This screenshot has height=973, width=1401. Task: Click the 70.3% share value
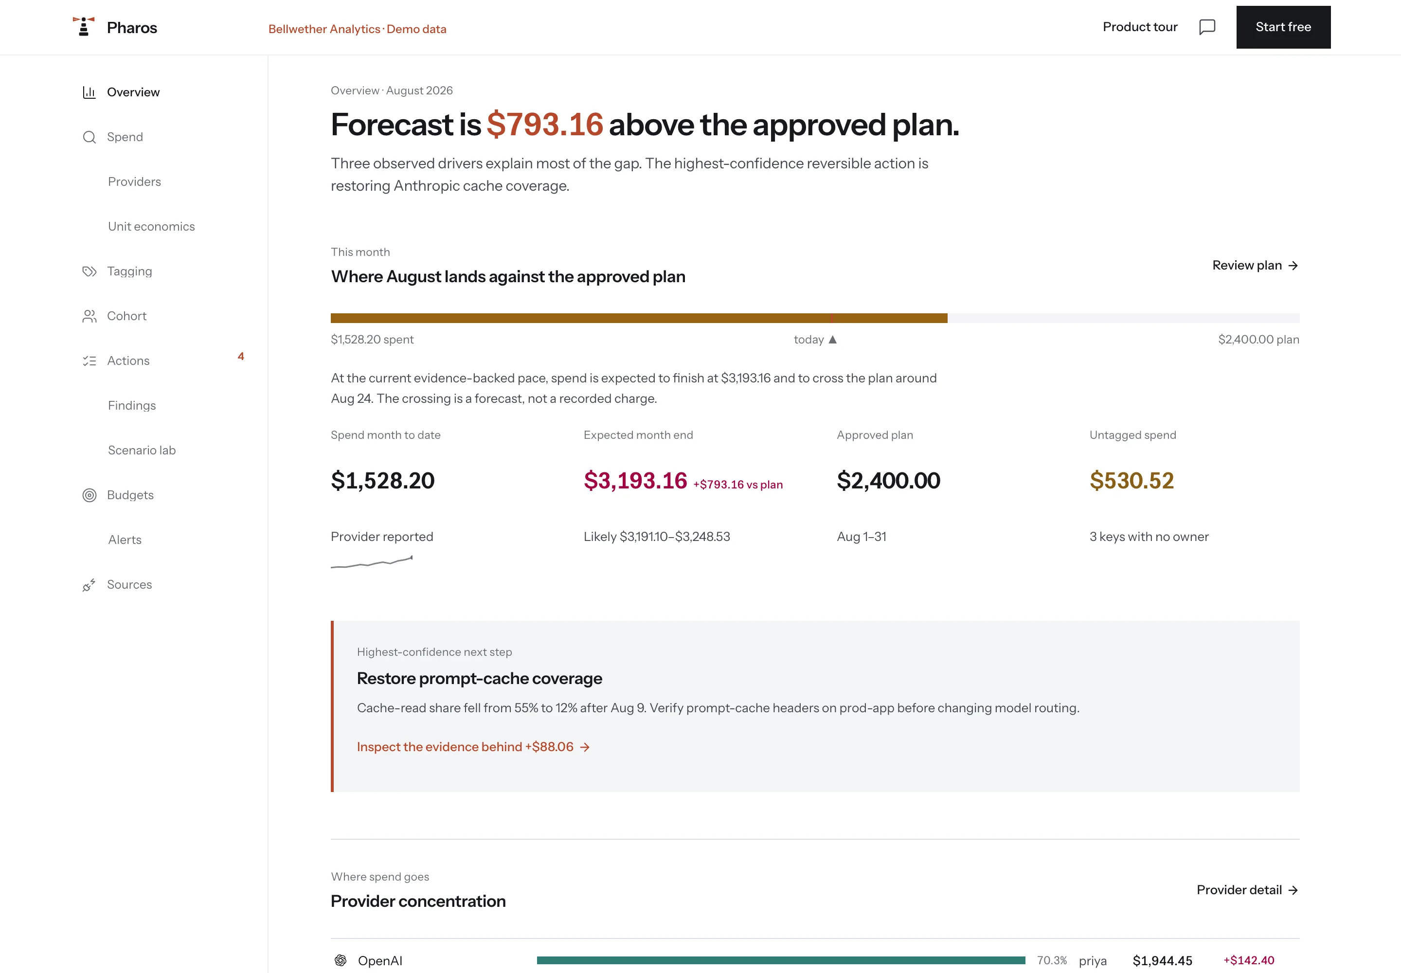(1052, 961)
